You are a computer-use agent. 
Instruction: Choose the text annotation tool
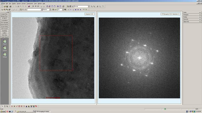point(24,106)
